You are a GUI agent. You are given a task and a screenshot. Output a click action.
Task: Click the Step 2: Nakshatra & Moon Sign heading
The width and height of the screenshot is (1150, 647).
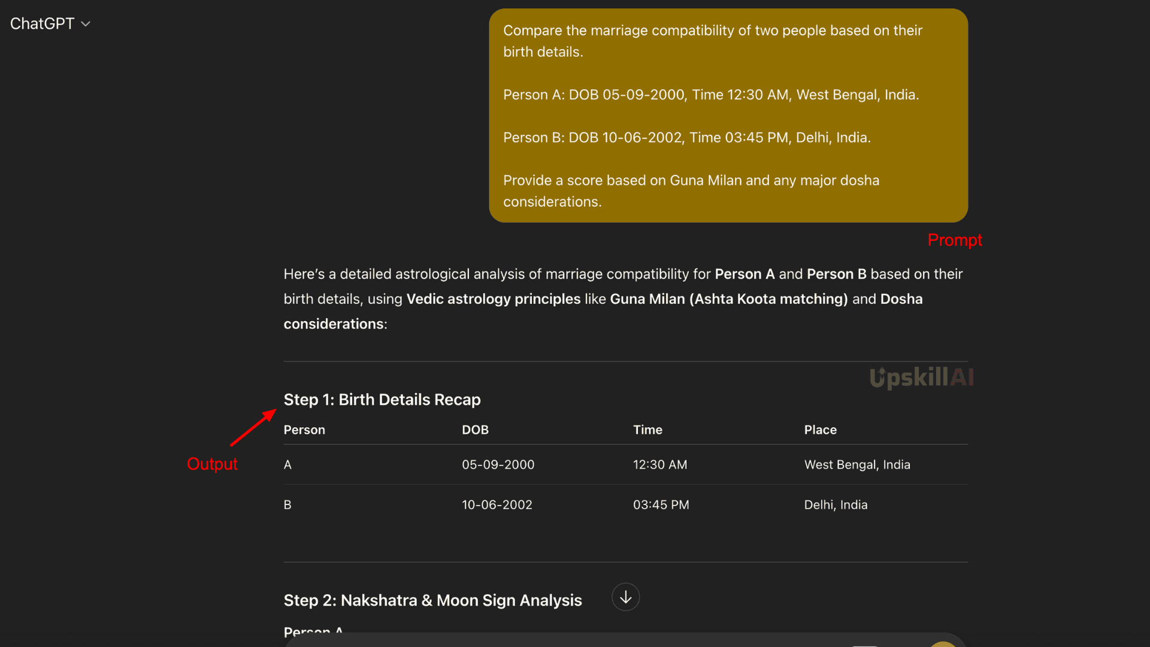(432, 600)
